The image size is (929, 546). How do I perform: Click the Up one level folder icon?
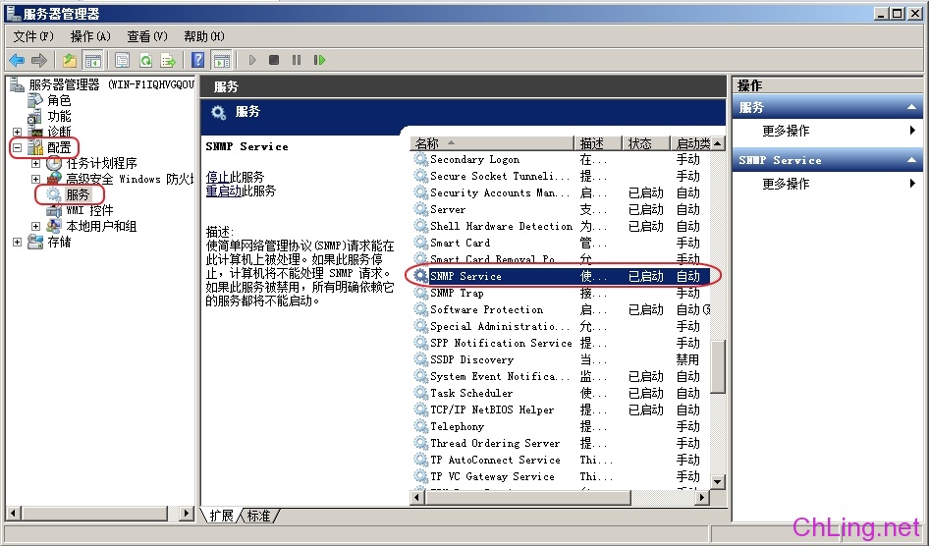(x=70, y=60)
